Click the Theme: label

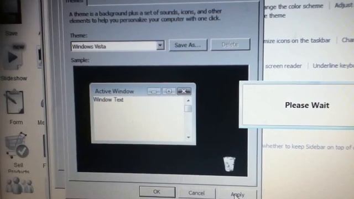(x=79, y=35)
